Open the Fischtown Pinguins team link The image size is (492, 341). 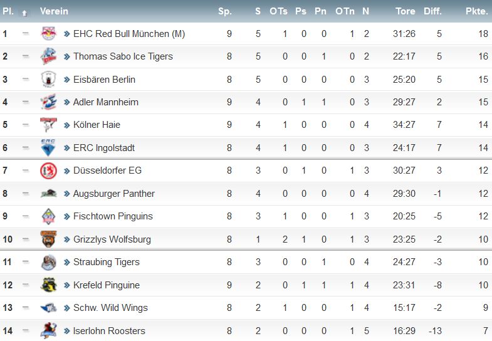[x=113, y=216]
